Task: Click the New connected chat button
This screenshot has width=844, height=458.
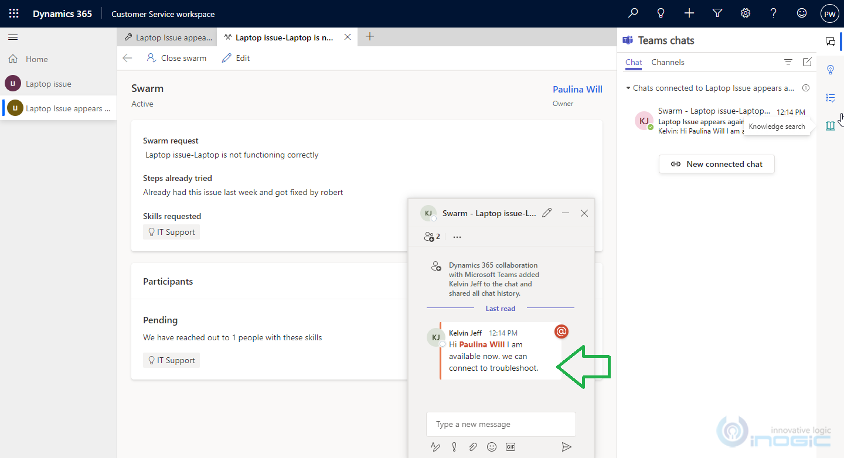Action: (x=716, y=164)
